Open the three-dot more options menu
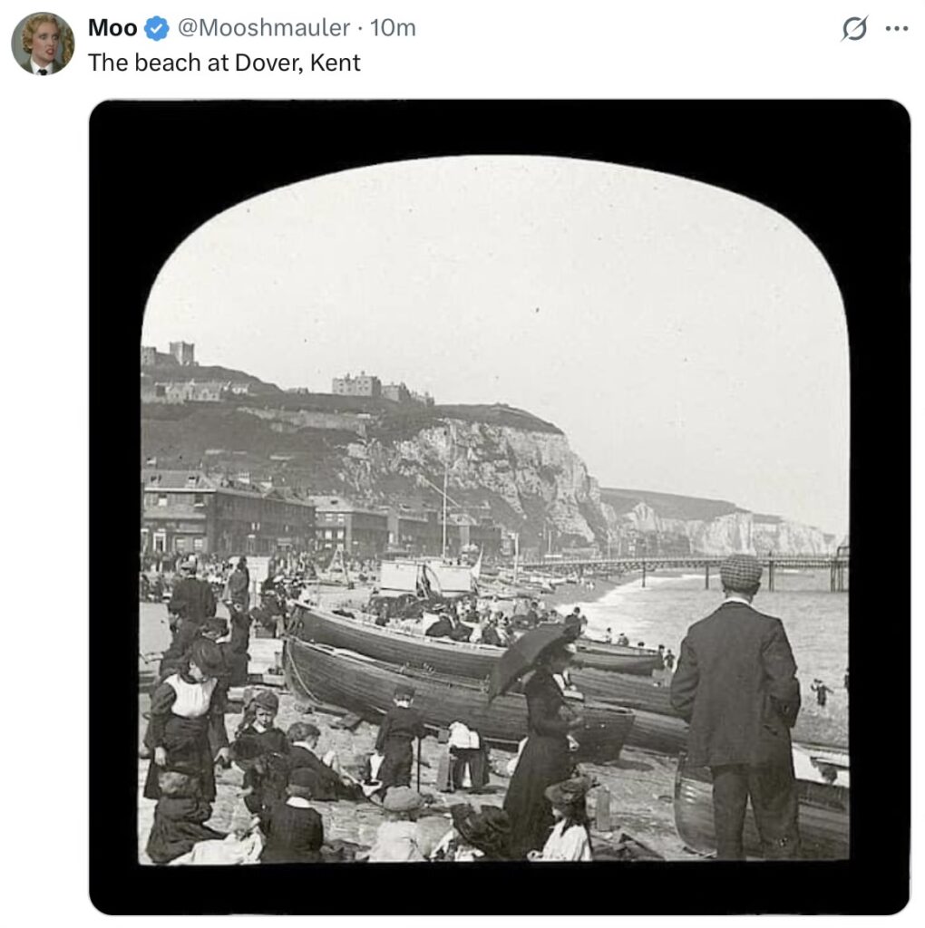Viewport: 925px width, 928px height. point(896,29)
